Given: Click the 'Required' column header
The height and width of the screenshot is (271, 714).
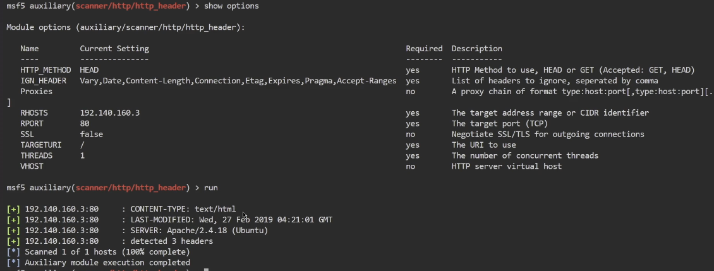Looking at the screenshot, I should [424, 49].
